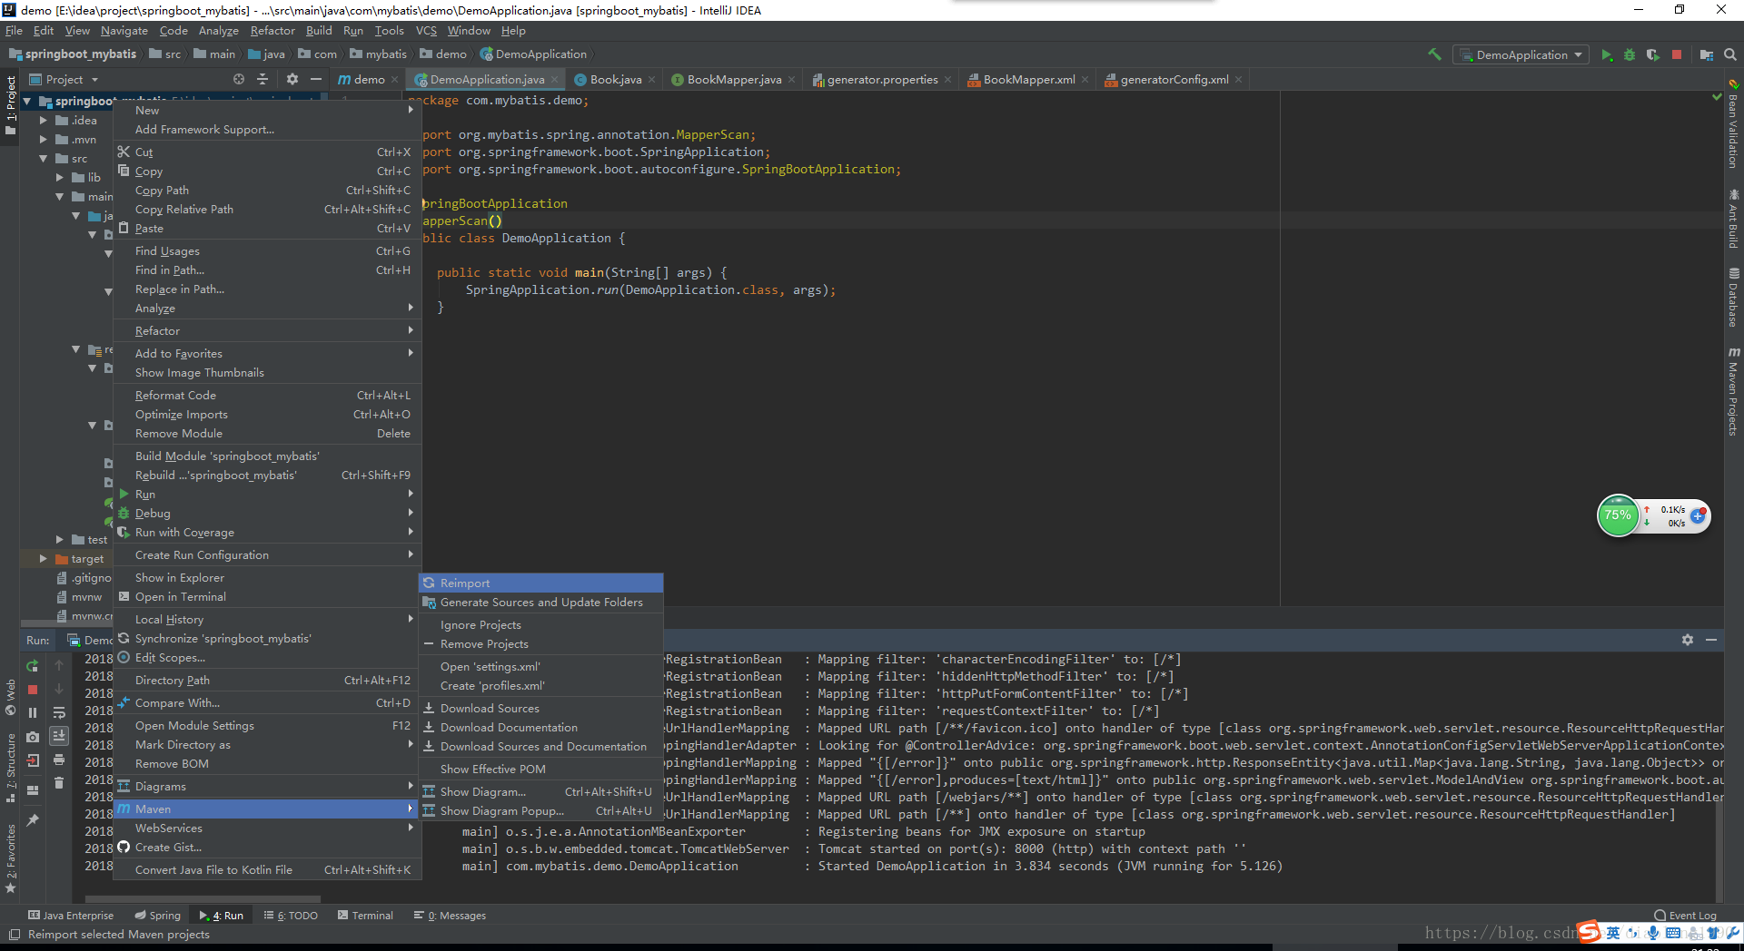This screenshot has width=1744, height=951.
Task: Open Java Enterprise tool window
Action: pyautogui.click(x=71, y=915)
